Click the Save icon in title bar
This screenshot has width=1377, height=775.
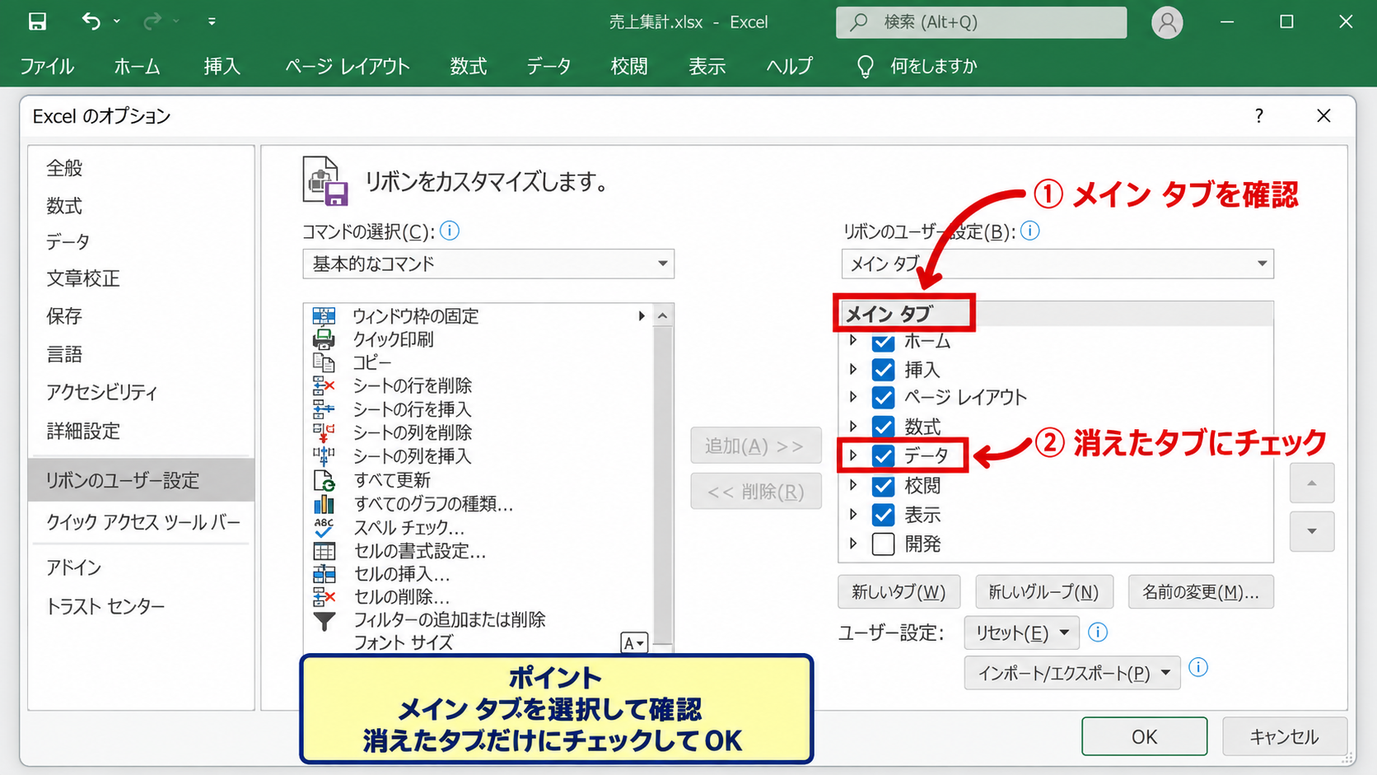[x=37, y=21]
